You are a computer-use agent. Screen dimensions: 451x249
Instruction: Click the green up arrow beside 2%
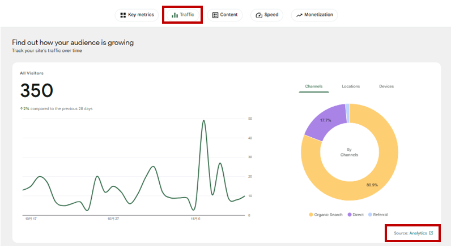[x=22, y=108]
